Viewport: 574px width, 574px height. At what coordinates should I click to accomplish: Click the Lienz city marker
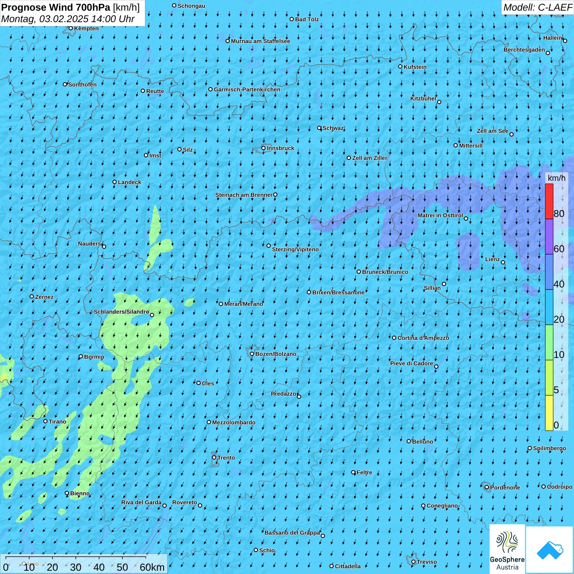[x=503, y=262]
